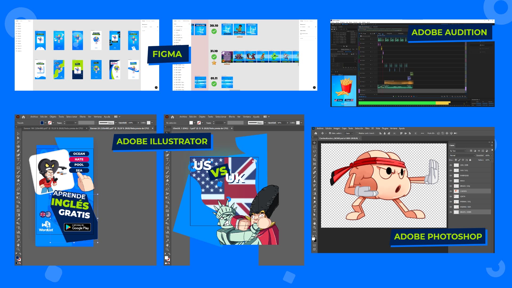Open the Tipo layer filter dropdown
Screen dimensions: 512x288
(458, 151)
